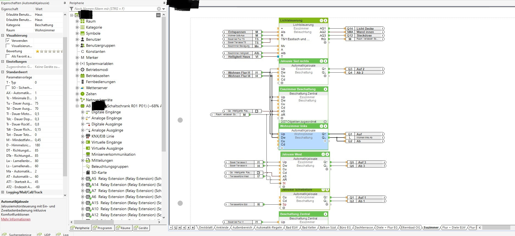
Task: Switch to the Programm tab
Action: tap(102, 228)
